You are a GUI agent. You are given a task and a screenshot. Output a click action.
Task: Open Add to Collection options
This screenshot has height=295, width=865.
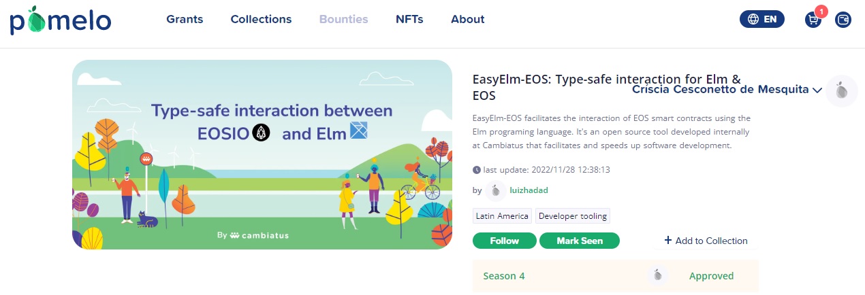pyautogui.click(x=706, y=241)
